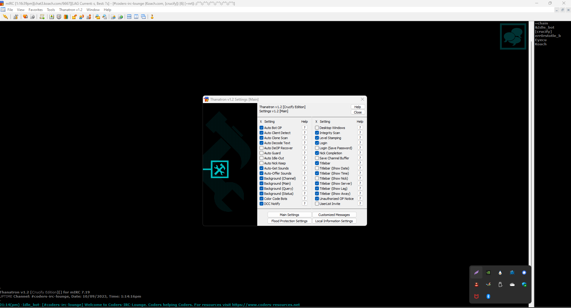Click the OneDrive cloud tray icon
The width and height of the screenshot is (571, 308).
tap(512, 284)
